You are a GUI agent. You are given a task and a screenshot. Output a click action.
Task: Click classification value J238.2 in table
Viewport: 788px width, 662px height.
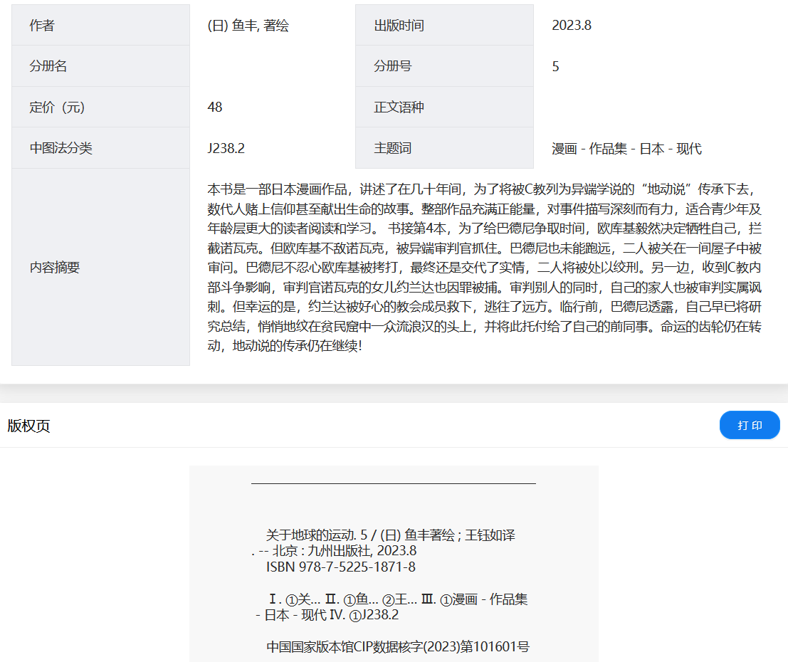point(226,148)
